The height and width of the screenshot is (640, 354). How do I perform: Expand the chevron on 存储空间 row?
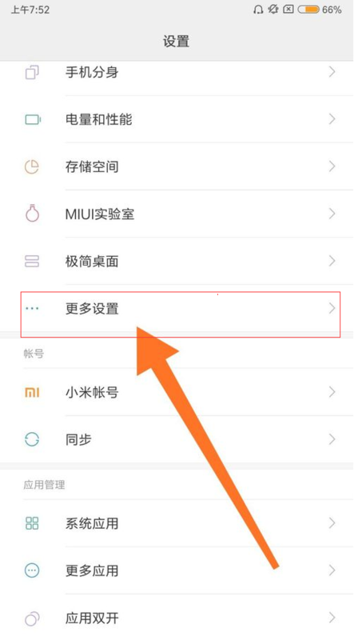[332, 166]
